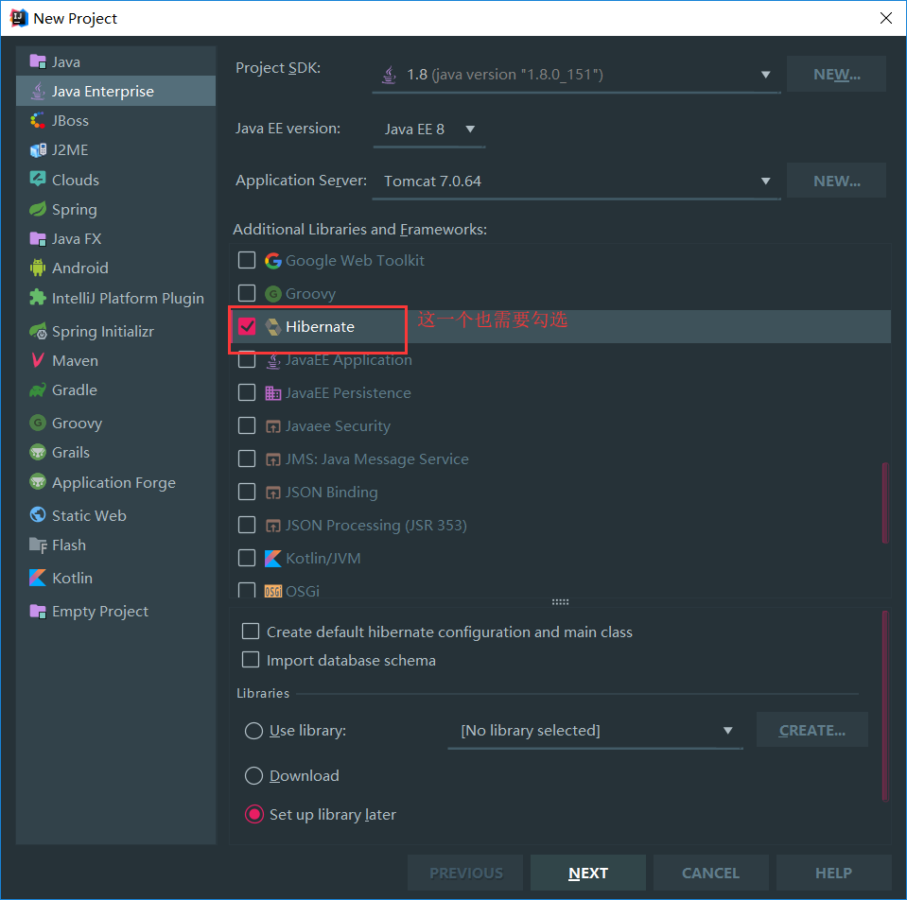The width and height of the screenshot is (907, 900).
Task: Click the Empty Project folder icon
Action: 38,611
